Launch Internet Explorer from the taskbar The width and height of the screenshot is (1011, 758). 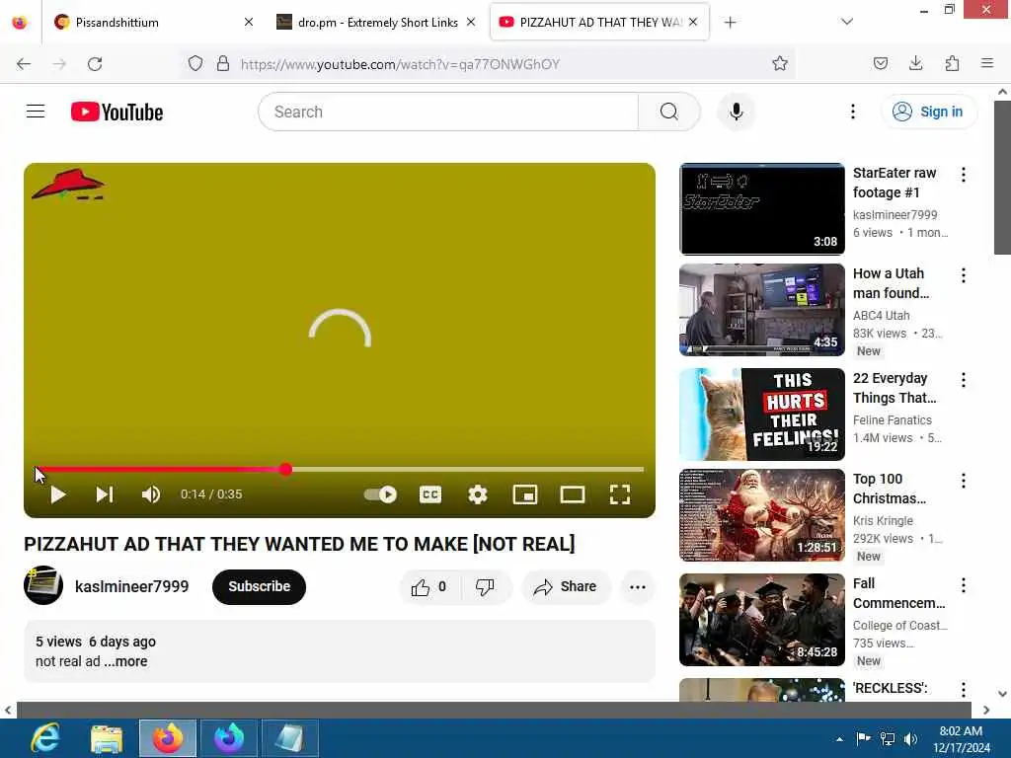45,738
